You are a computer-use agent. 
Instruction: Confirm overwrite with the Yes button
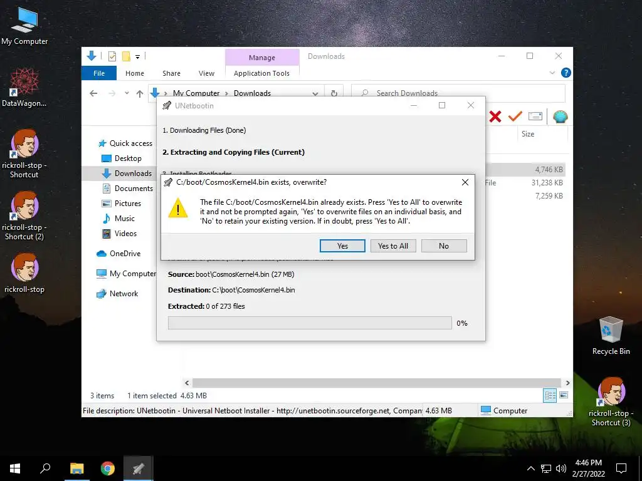[342, 246]
